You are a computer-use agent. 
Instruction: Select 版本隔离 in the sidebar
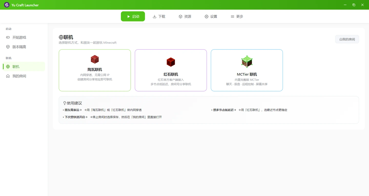24,47
